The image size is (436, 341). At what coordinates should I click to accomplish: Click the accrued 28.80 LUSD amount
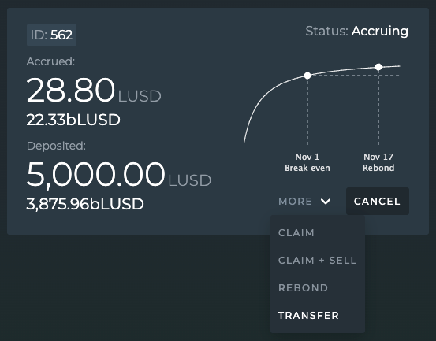pos(94,91)
